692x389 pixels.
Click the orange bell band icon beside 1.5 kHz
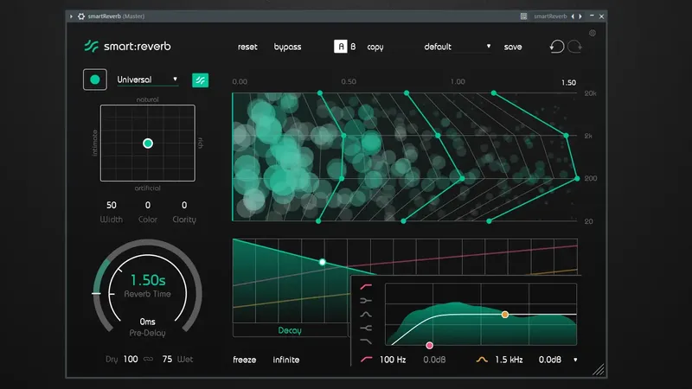(482, 360)
